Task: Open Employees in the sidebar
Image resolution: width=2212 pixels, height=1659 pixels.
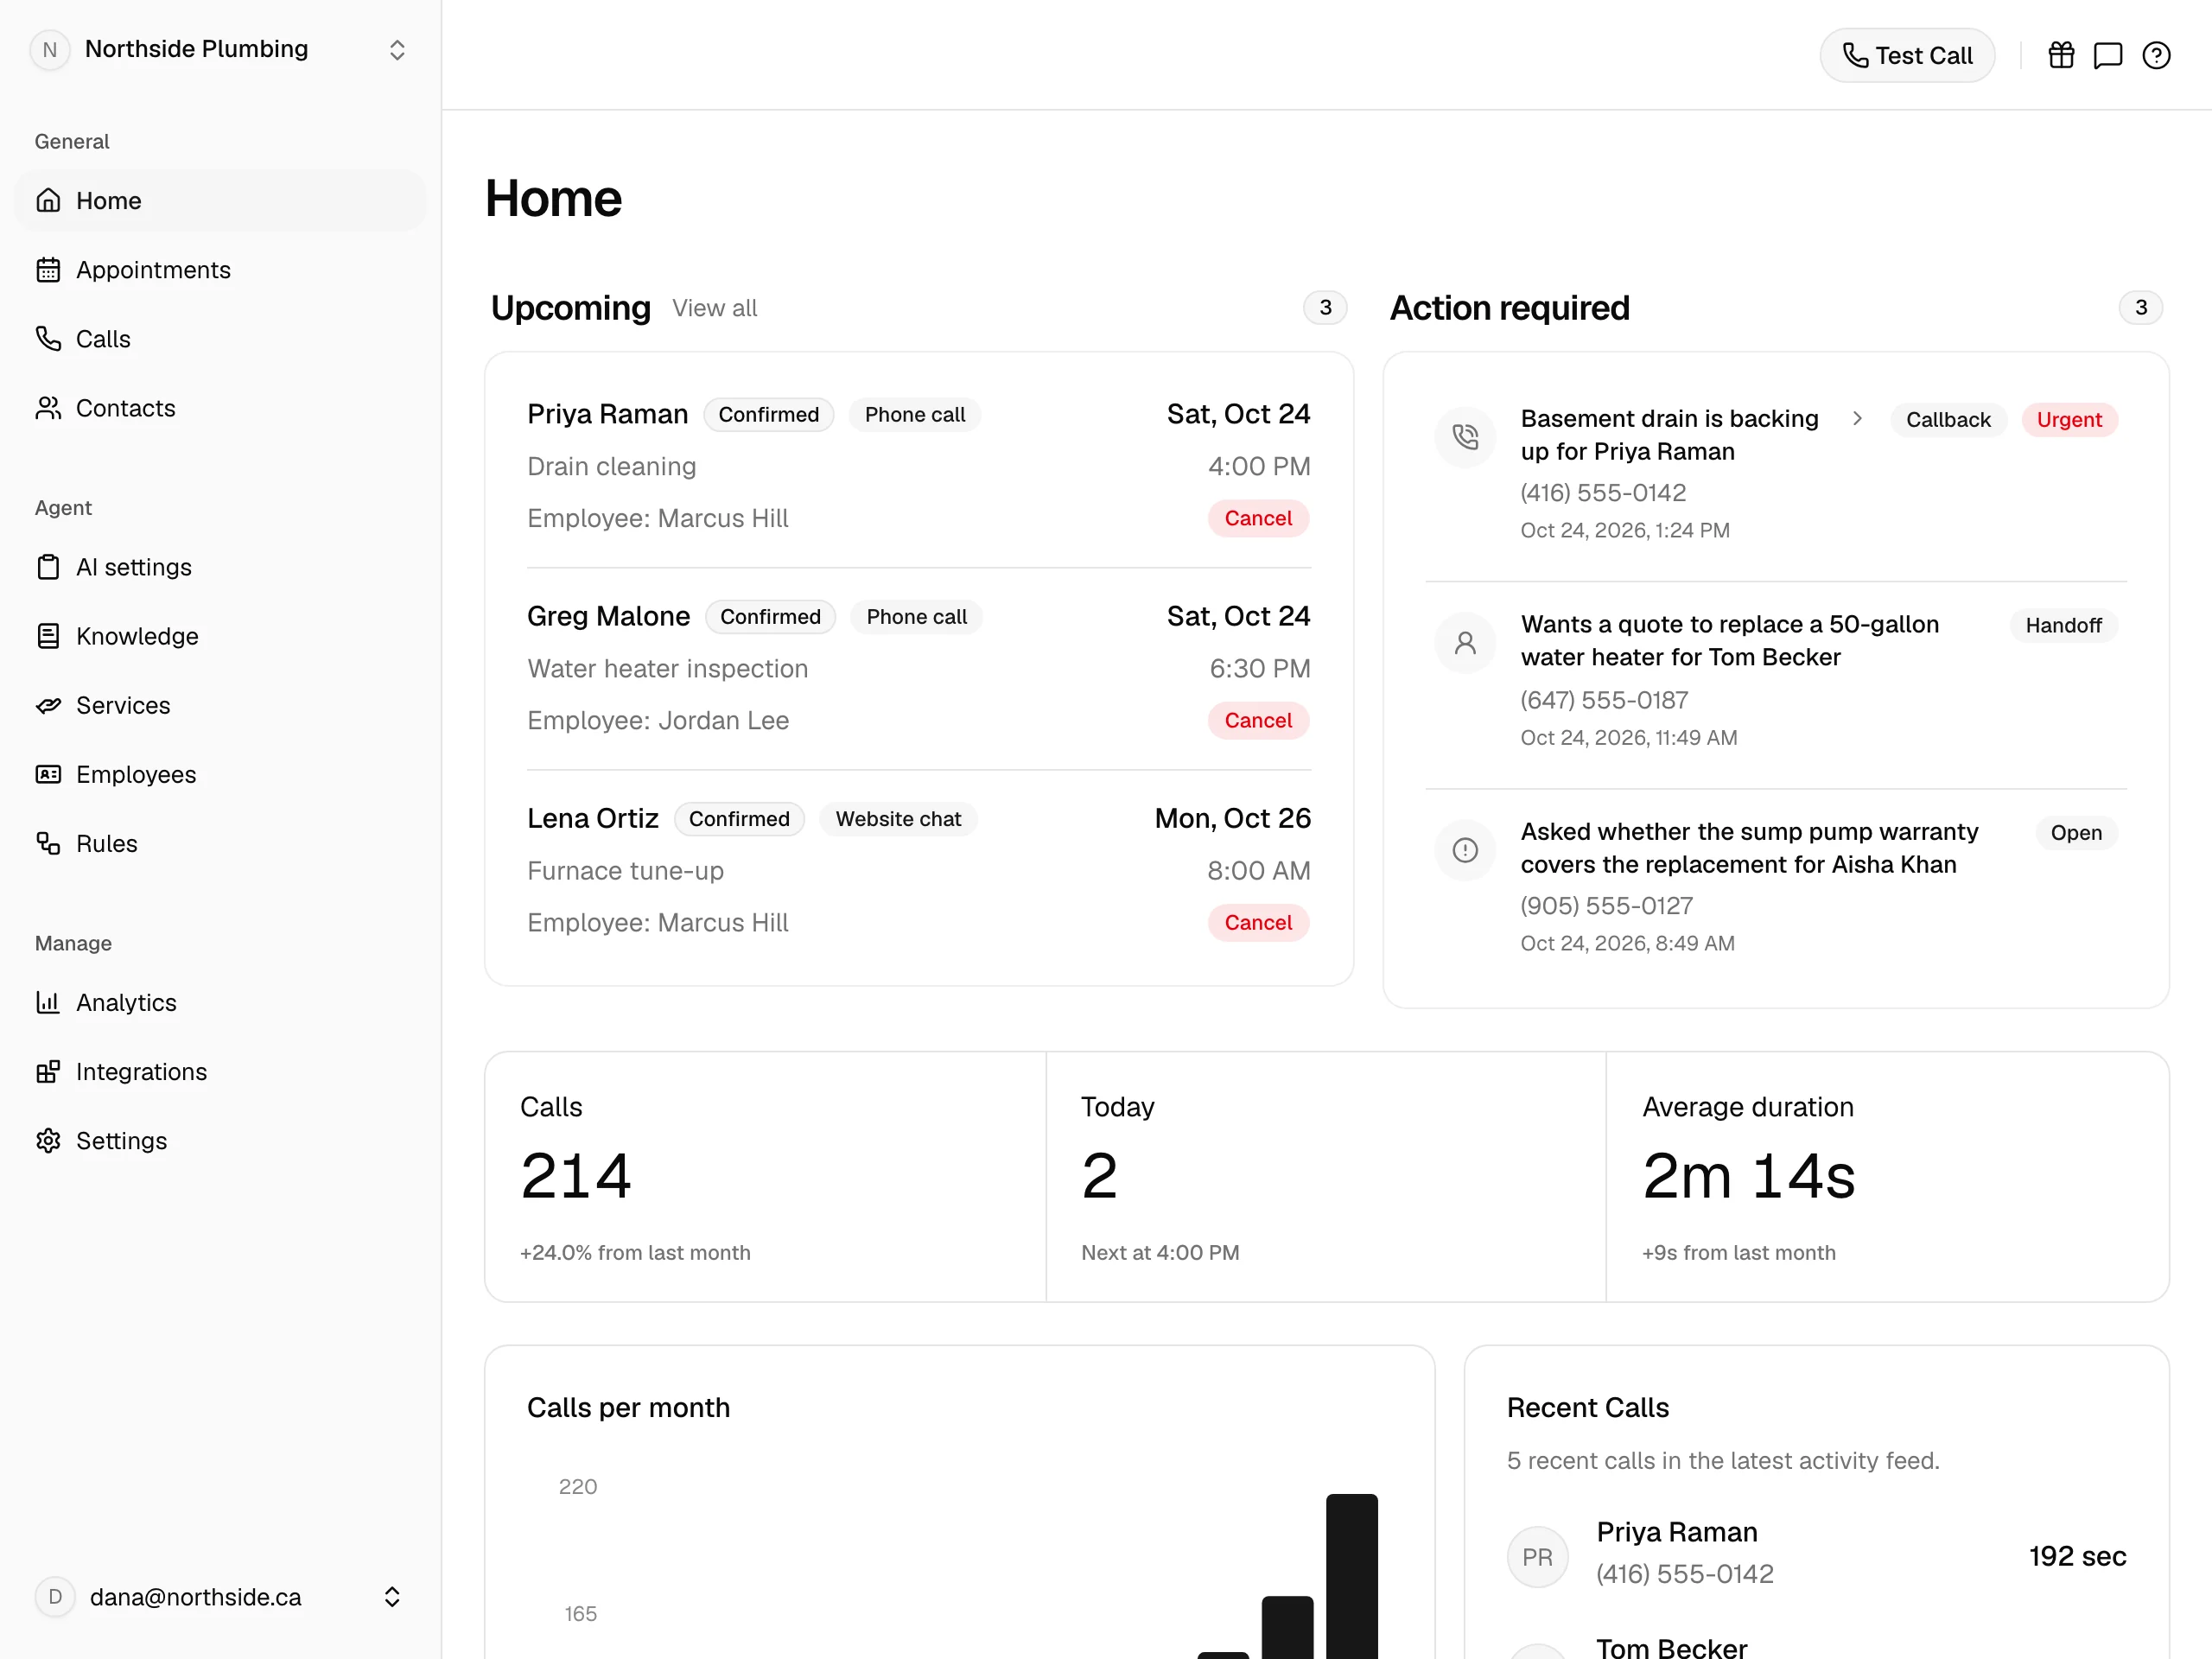Action: point(220,774)
